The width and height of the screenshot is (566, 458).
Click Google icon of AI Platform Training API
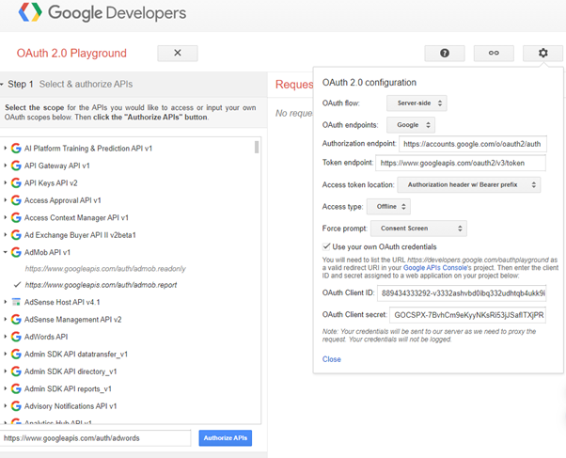coord(16,148)
